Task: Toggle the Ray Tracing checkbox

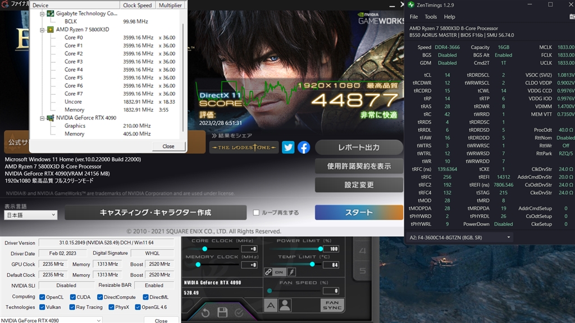Action: pyautogui.click(x=72, y=307)
